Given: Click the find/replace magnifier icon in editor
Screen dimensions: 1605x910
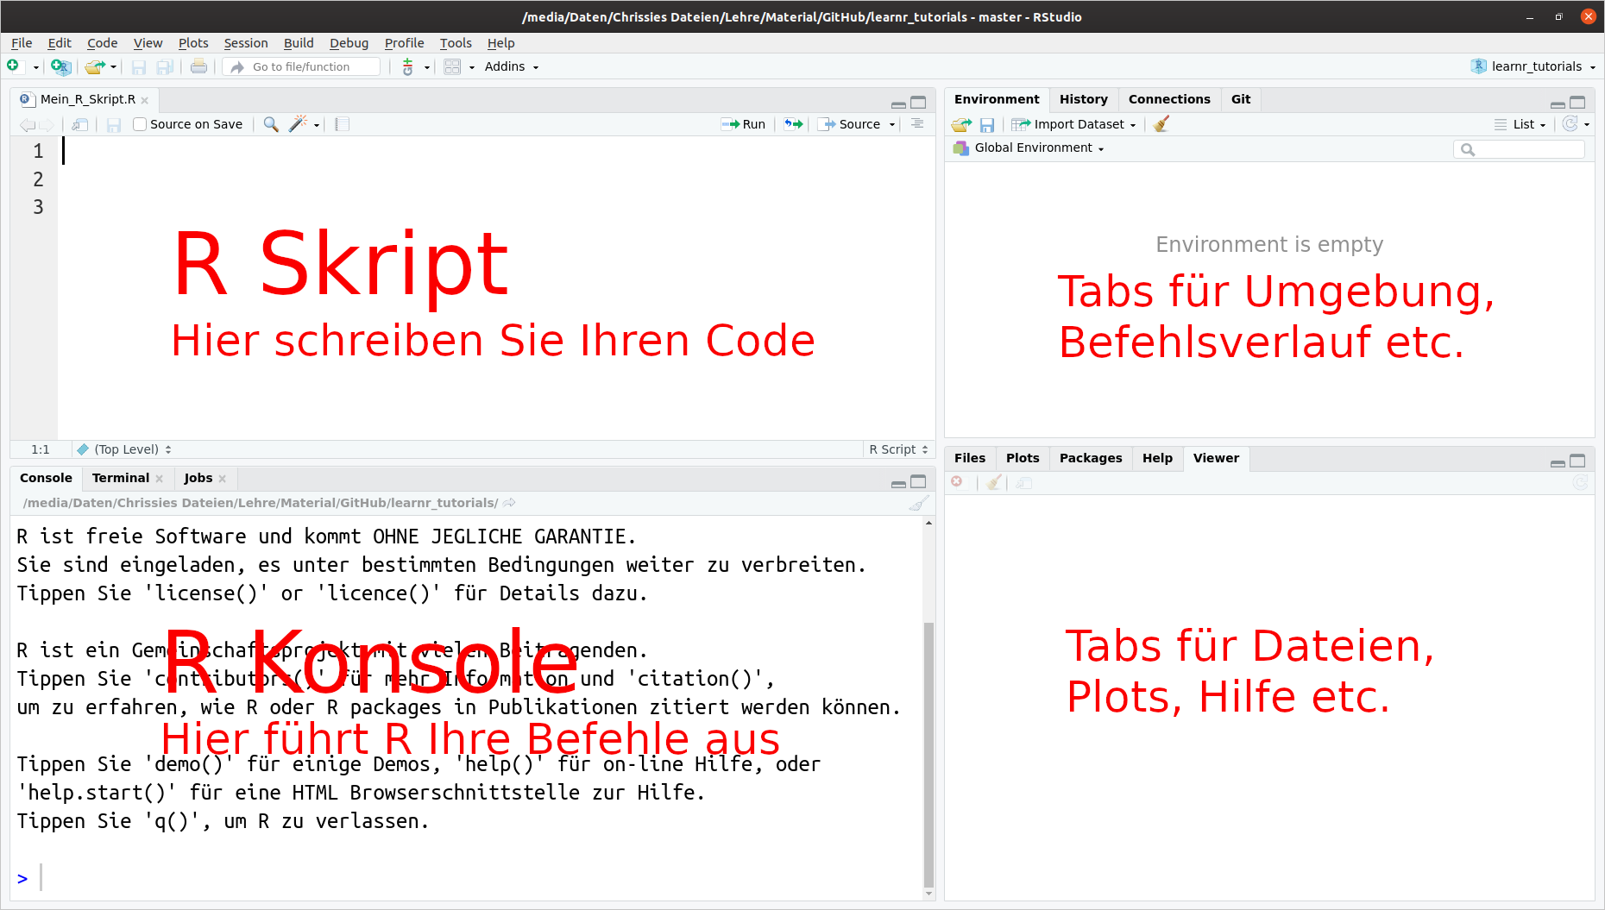Looking at the screenshot, I should (x=271, y=124).
